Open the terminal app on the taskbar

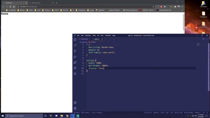(x=51, y=116)
